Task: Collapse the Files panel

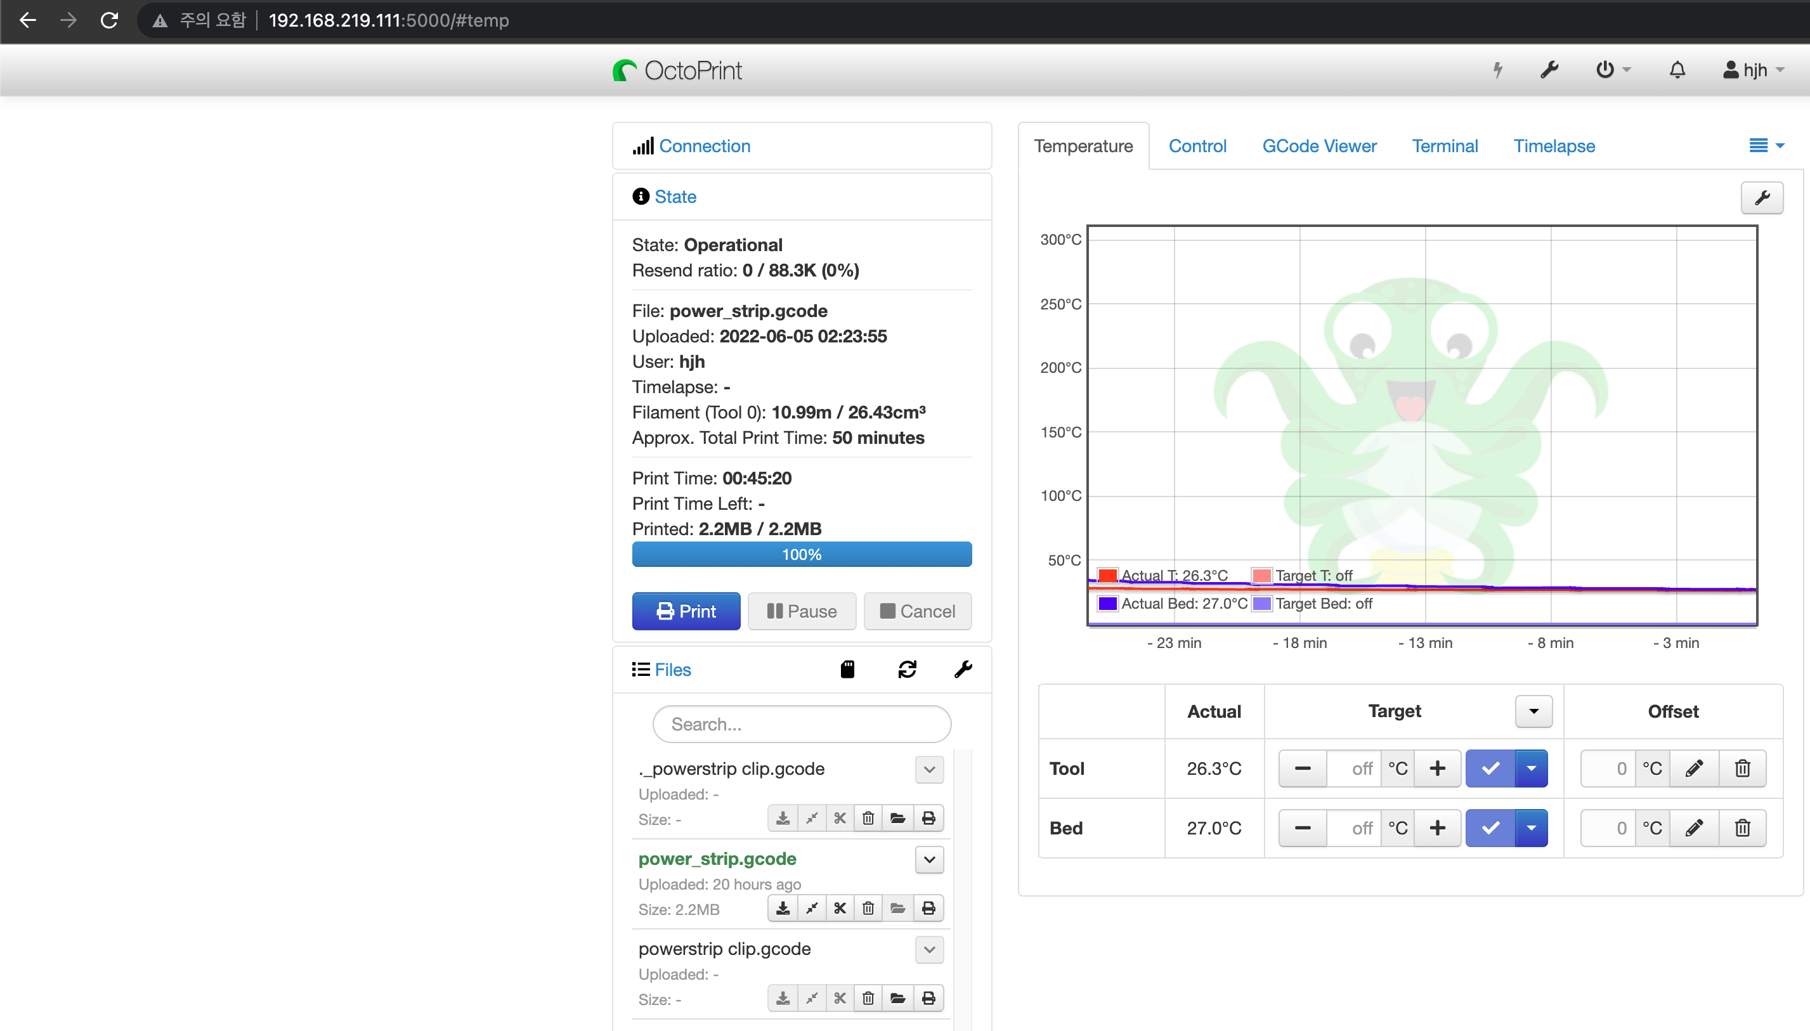Action: (x=672, y=669)
